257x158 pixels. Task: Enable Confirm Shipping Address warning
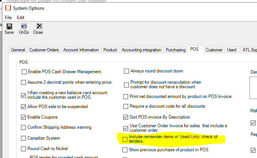pos(24,128)
